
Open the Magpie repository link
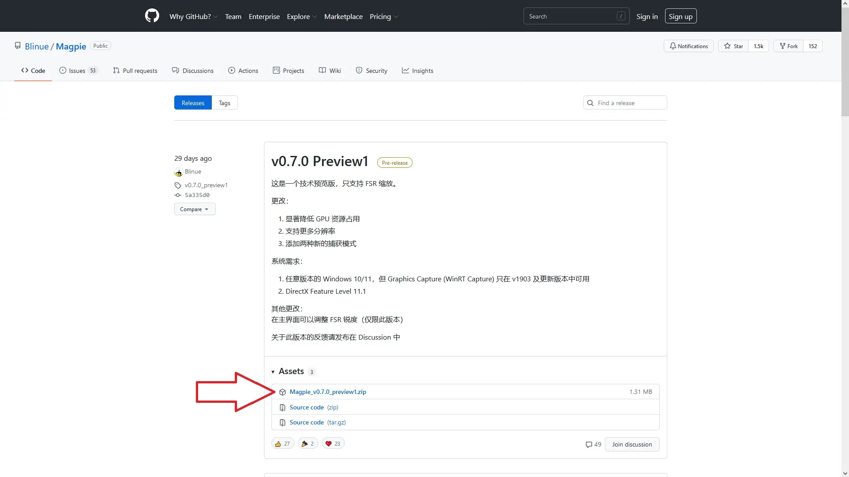[71, 46]
